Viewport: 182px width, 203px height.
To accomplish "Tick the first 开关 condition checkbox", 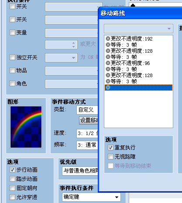I will click(x=12, y=7).
